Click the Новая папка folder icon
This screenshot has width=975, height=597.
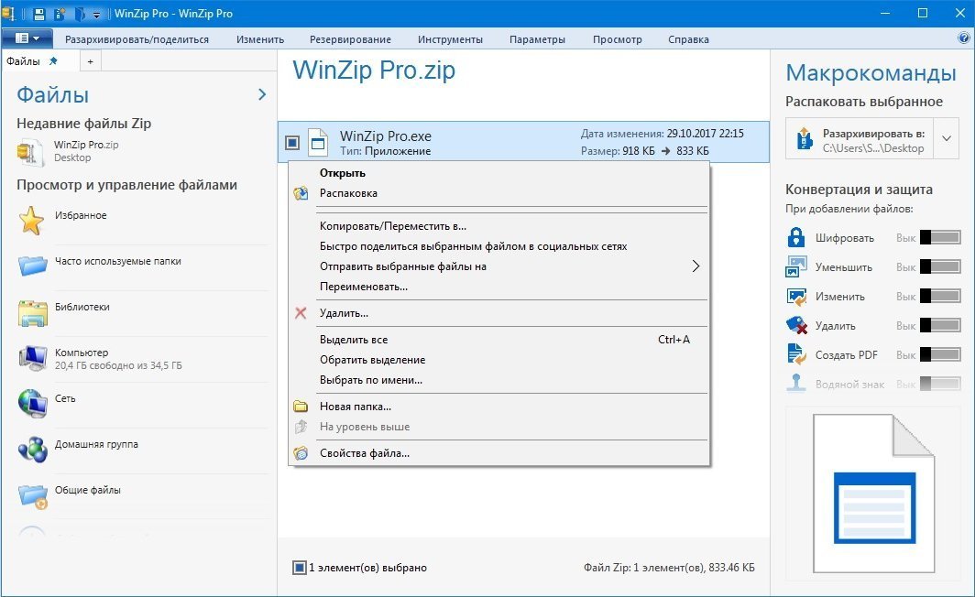click(300, 407)
